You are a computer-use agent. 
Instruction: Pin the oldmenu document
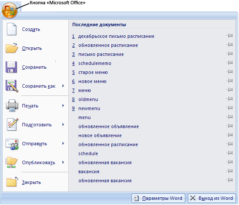tap(230, 99)
